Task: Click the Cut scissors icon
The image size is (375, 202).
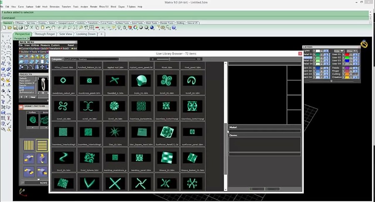Action: click(x=32, y=28)
